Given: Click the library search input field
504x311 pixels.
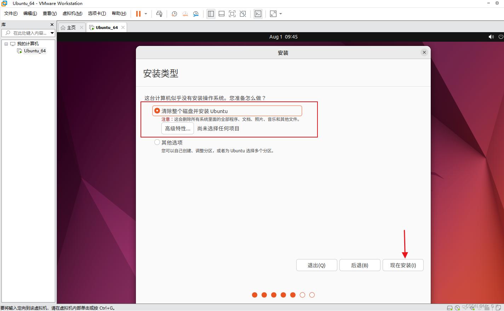Looking at the screenshot, I should point(27,33).
